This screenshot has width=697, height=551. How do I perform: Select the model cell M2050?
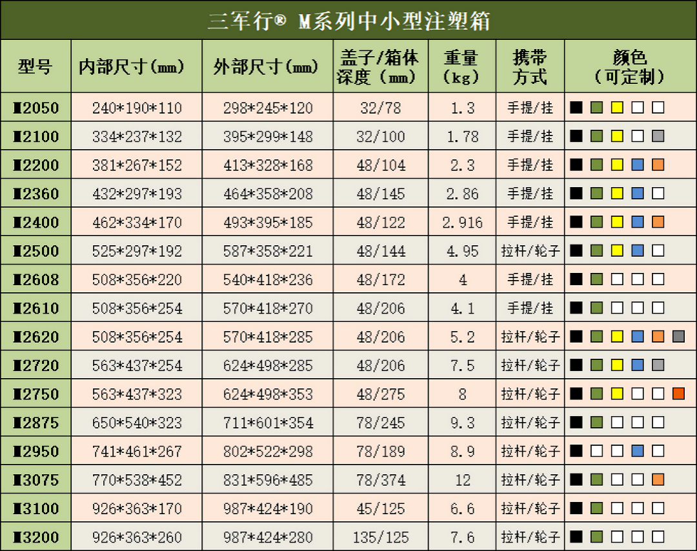(35, 108)
